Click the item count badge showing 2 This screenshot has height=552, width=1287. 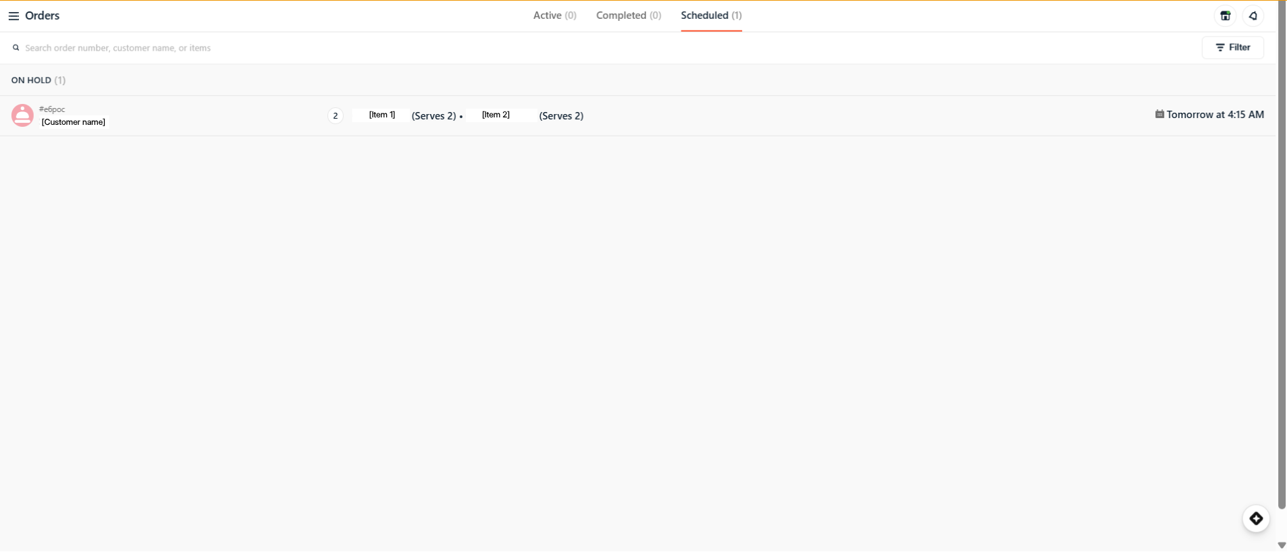tap(336, 116)
